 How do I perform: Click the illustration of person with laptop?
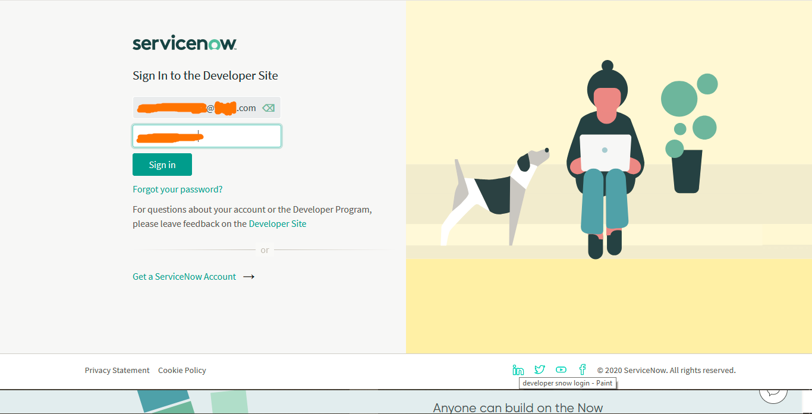click(x=606, y=159)
